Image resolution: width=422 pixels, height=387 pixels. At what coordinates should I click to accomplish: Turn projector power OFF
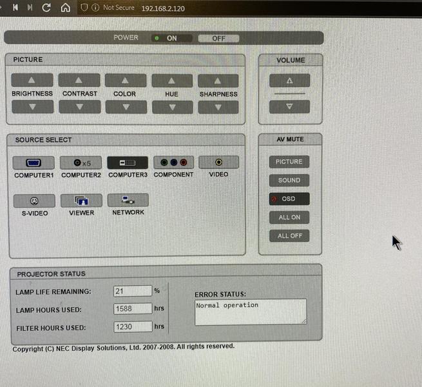218,39
